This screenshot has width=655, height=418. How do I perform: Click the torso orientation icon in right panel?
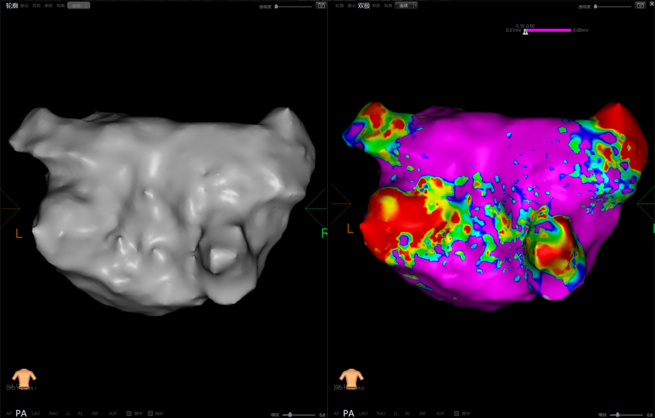[x=351, y=378]
